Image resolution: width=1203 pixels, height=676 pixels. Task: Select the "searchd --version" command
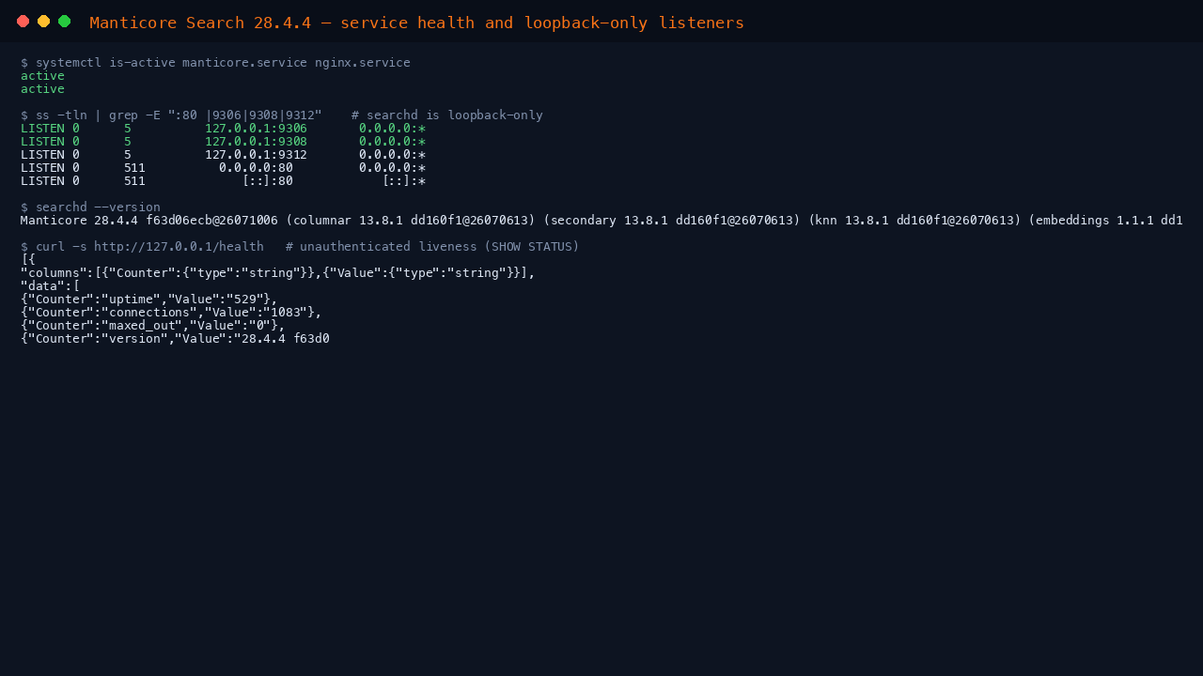click(90, 207)
